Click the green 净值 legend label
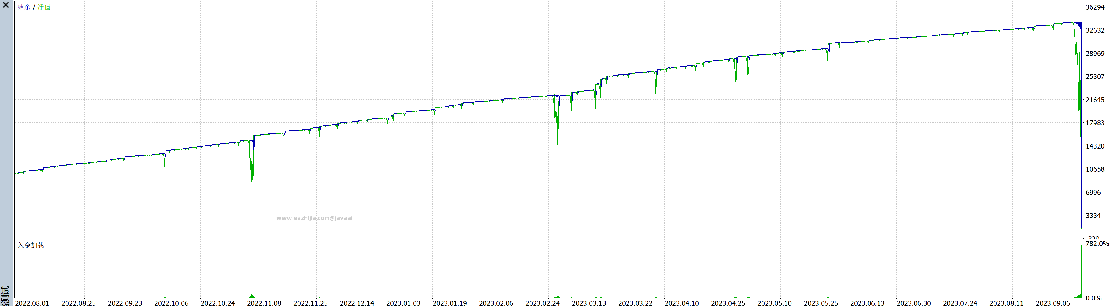The height and width of the screenshot is (306, 1113). [44, 7]
